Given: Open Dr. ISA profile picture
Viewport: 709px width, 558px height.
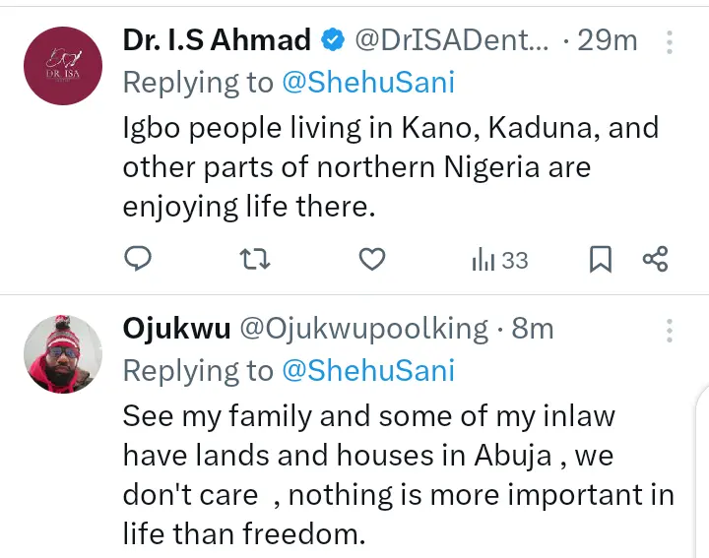Looking at the screenshot, I should (x=63, y=65).
